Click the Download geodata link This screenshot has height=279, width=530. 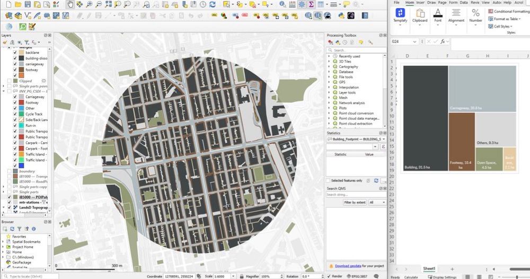point(348,266)
